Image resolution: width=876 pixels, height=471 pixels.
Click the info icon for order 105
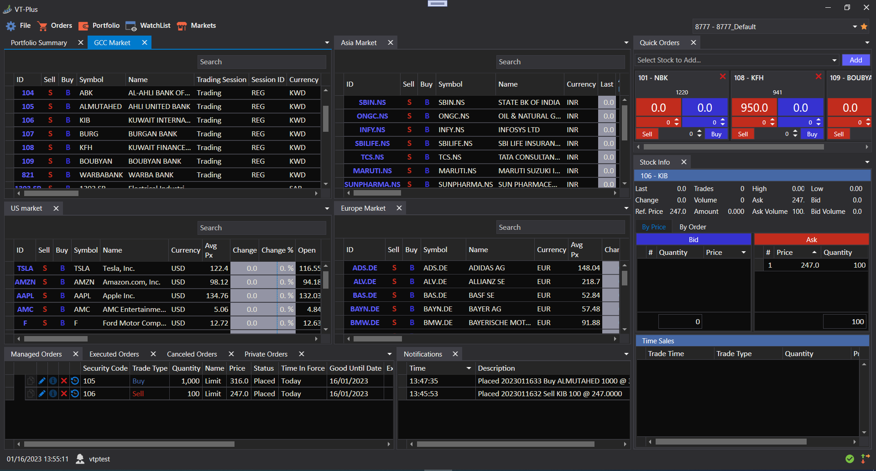[53, 381]
